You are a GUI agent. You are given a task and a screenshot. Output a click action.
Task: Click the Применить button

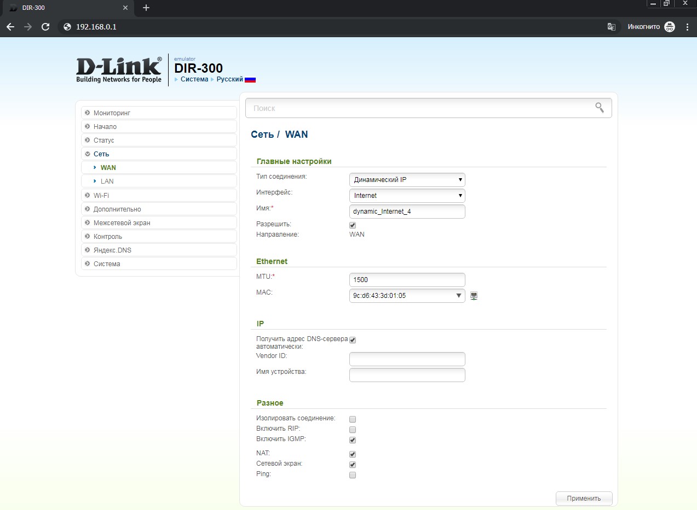pos(584,498)
